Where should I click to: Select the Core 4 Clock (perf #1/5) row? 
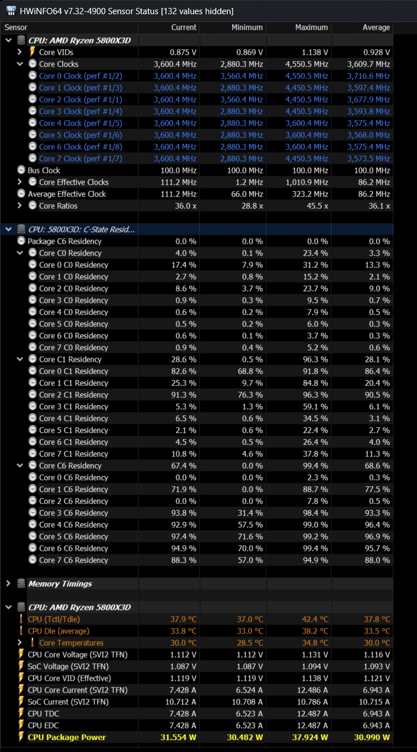coord(197,123)
